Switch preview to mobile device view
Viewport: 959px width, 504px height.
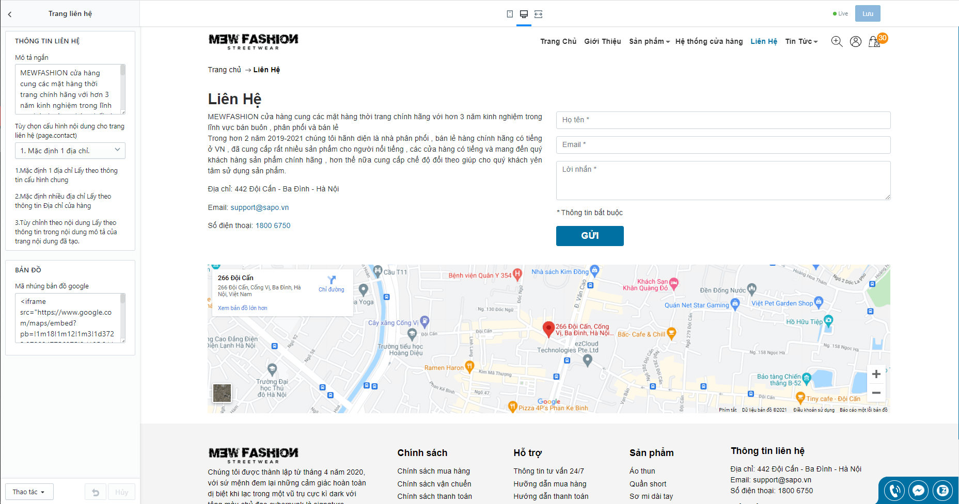click(x=510, y=14)
